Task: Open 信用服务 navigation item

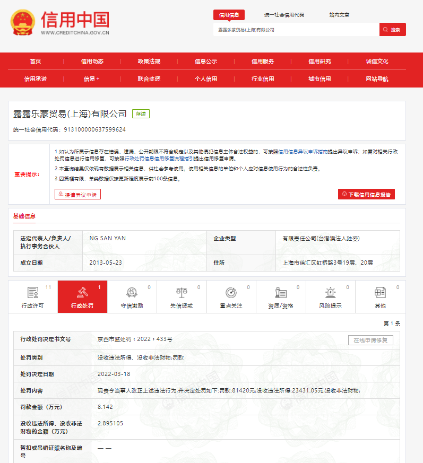Action: 263,62
